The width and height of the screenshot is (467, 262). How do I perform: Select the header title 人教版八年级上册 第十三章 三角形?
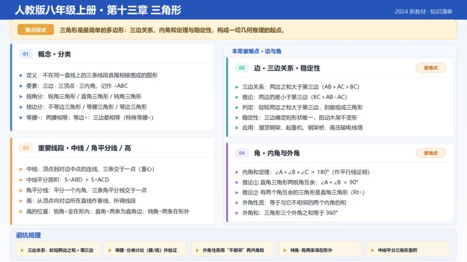click(98, 10)
